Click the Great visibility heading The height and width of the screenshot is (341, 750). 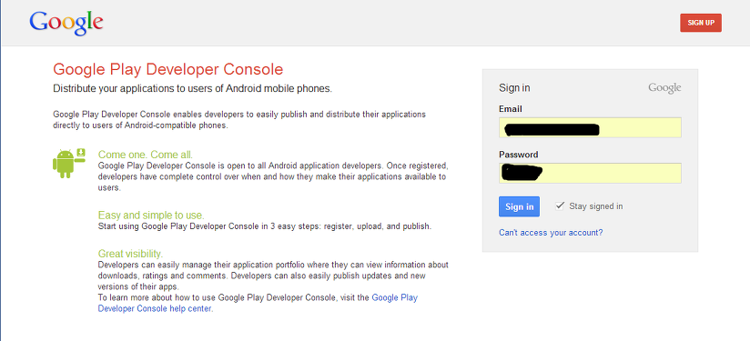(130, 254)
